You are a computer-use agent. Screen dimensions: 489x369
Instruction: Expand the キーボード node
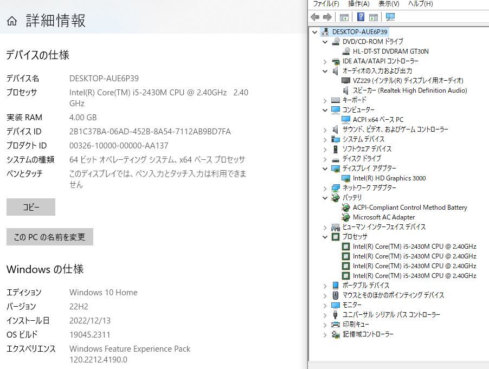(325, 100)
